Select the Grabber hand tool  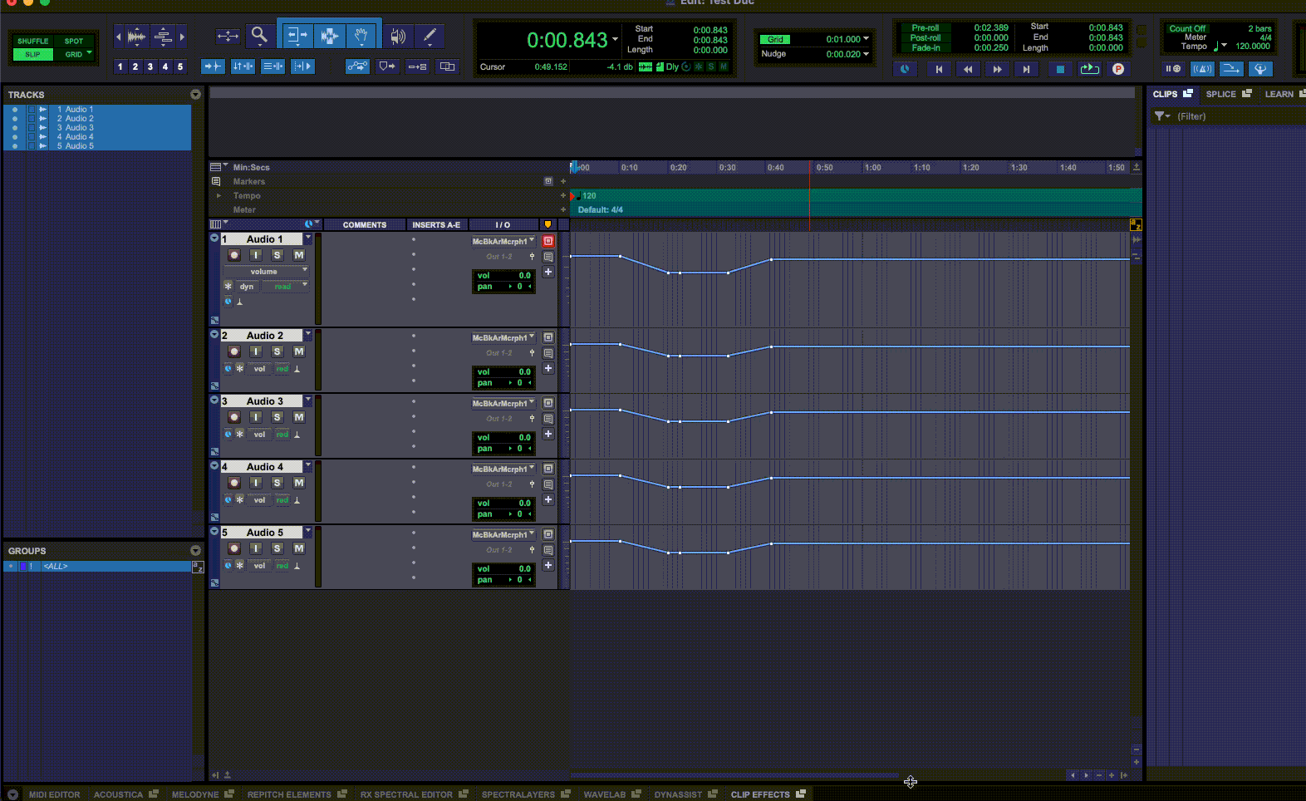(361, 36)
